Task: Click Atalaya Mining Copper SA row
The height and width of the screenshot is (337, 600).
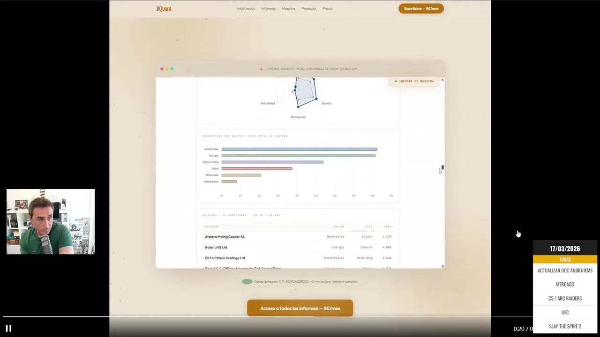Action: pyautogui.click(x=298, y=237)
